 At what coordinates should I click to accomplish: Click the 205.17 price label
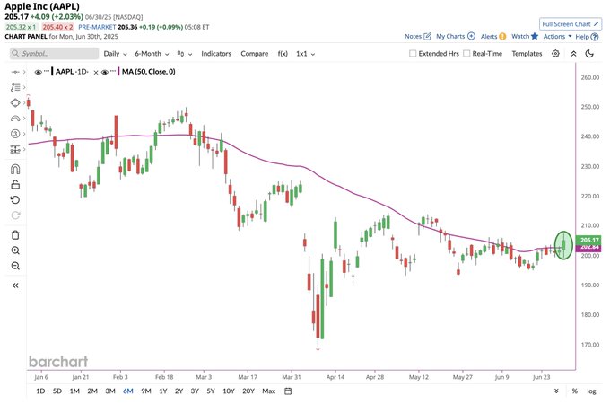tap(589, 240)
